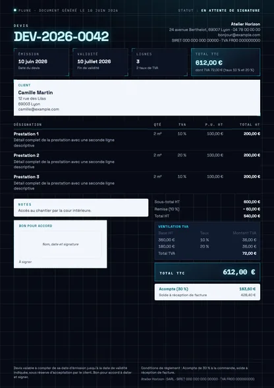Select the EN ATTENTE DE SIGNATURE status
The width and height of the screenshot is (274, 388).
coord(231,11)
